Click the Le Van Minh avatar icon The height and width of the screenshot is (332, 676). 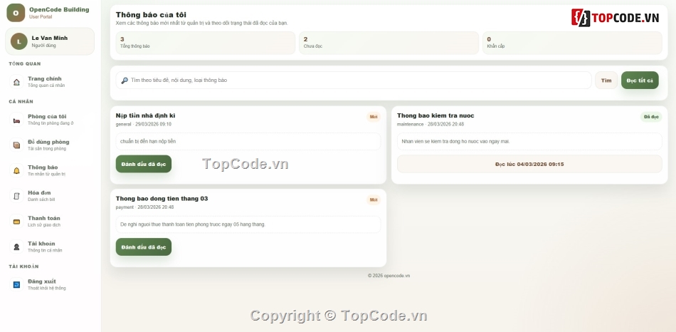click(x=19, y=41)
